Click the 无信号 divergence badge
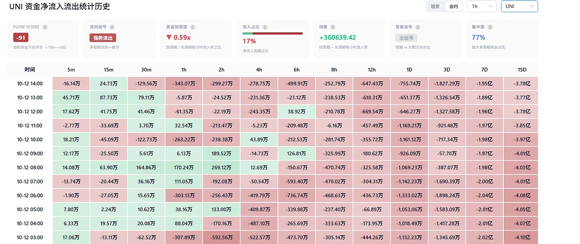The image size is (580, 244). point(406,38)
